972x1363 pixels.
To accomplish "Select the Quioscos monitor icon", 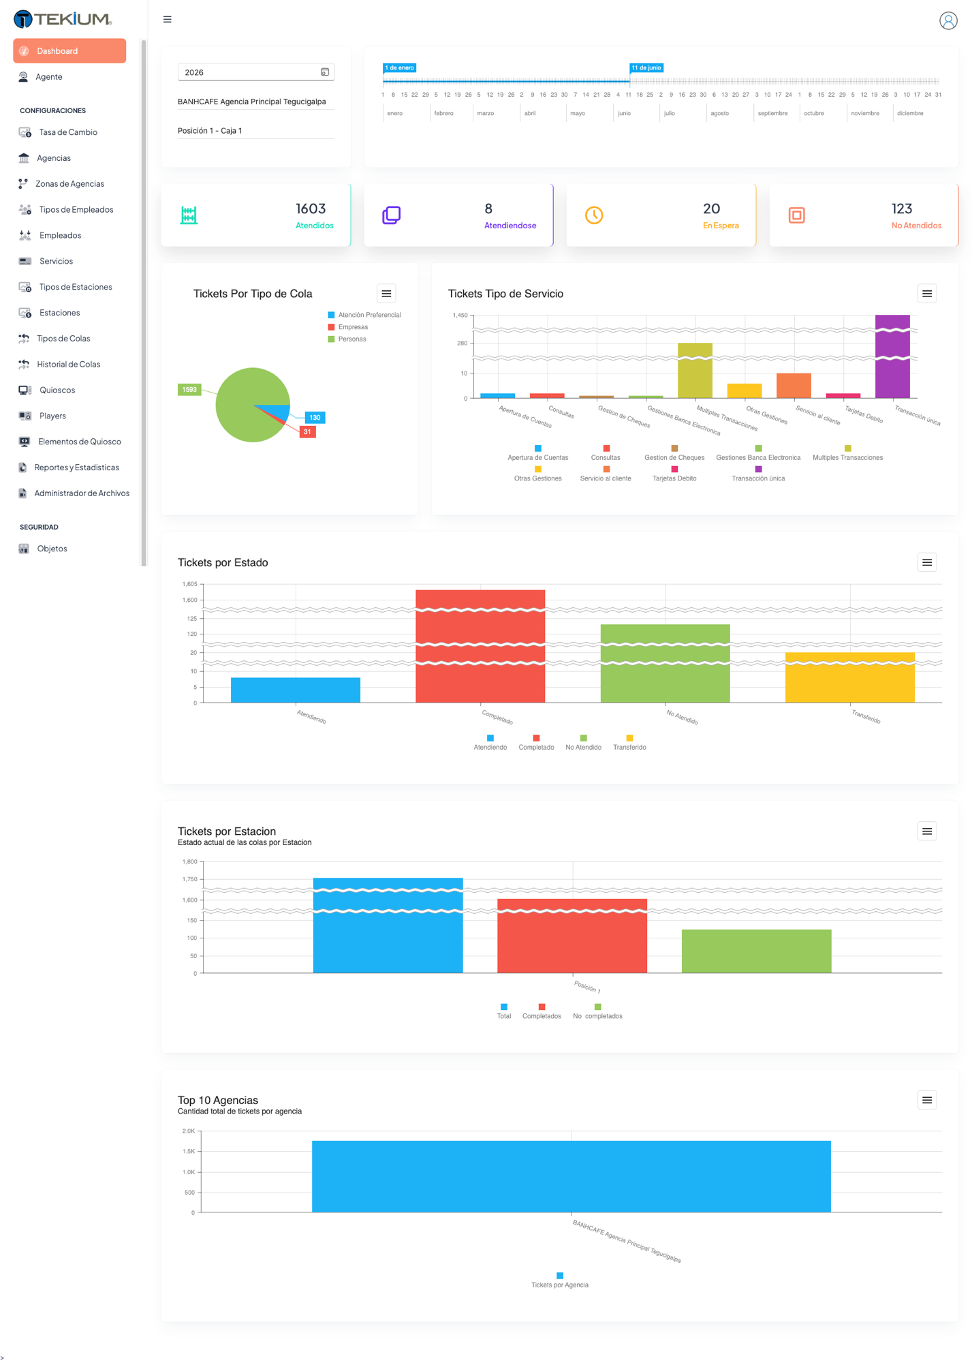I will pyautogui.click(x=25, y=390).
